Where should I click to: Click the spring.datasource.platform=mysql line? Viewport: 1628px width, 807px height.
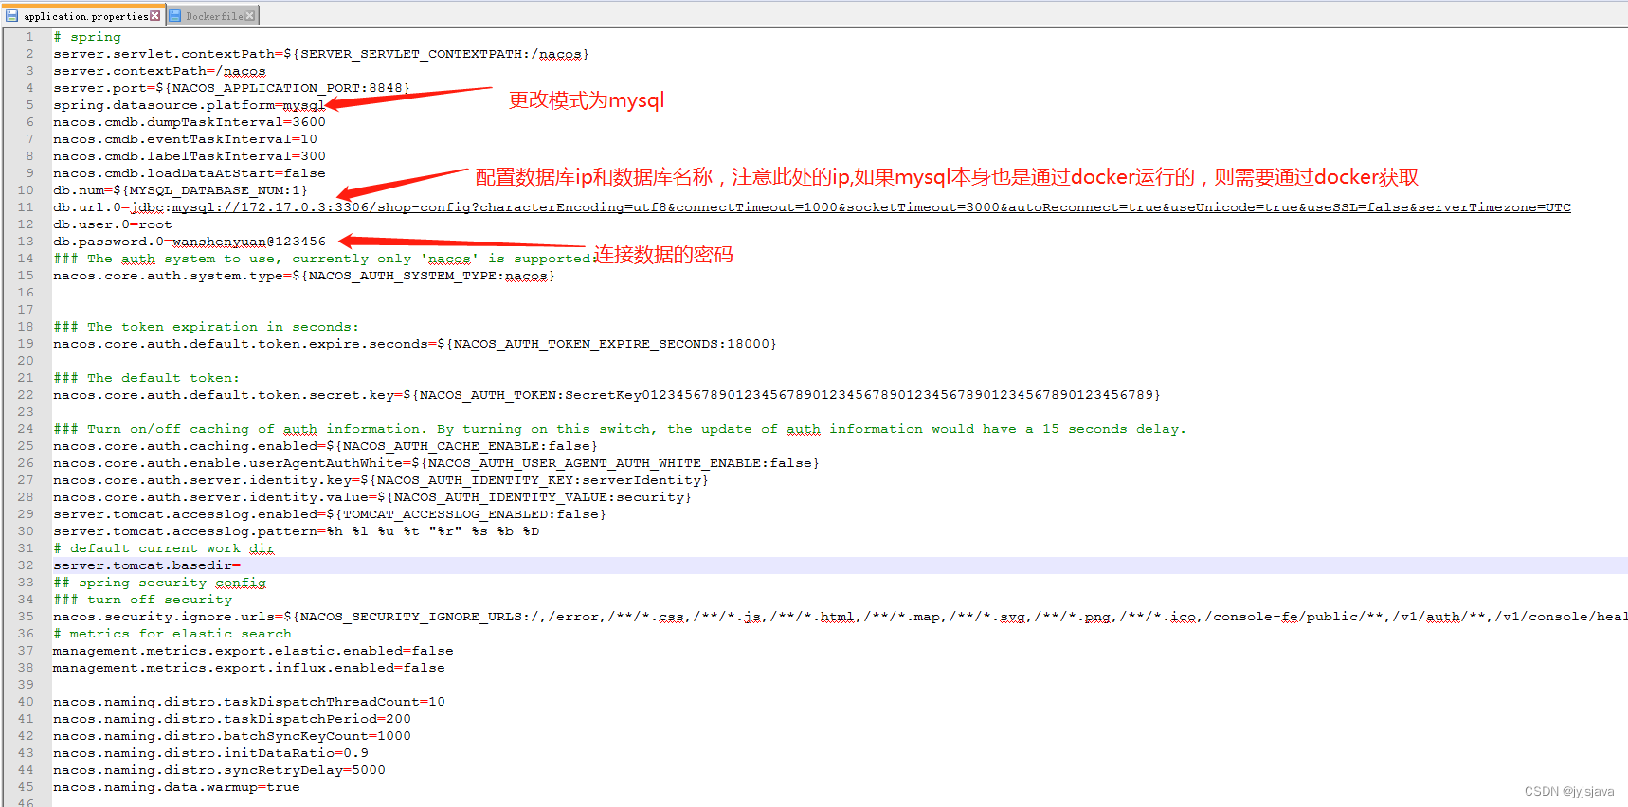click(190, 105)
